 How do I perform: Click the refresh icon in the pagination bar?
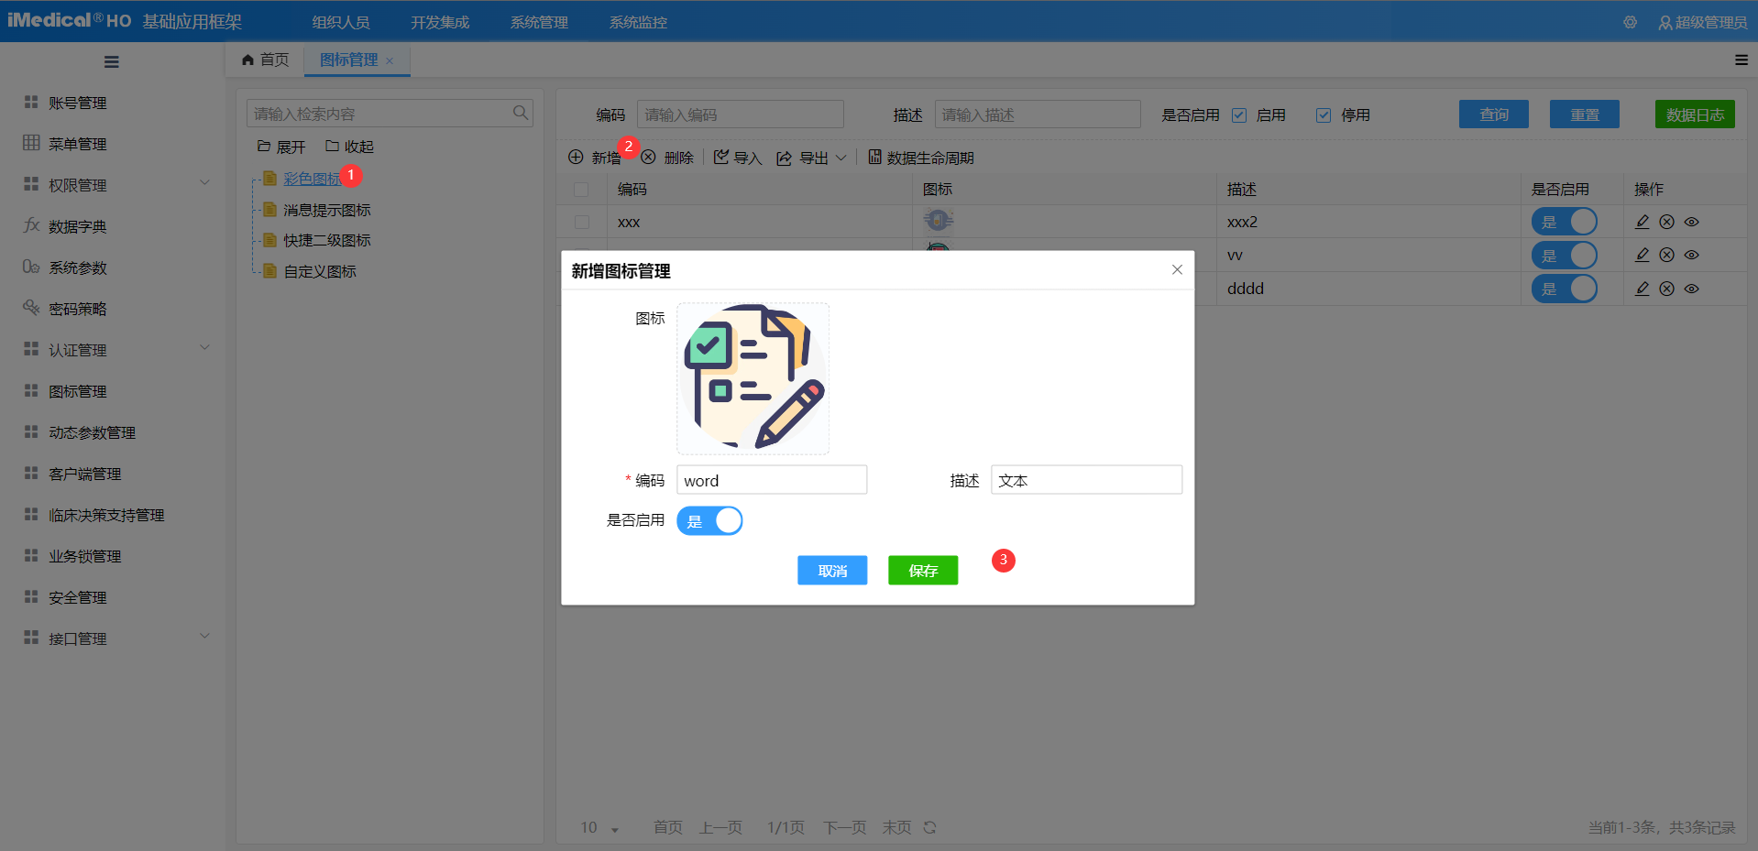coord(929,827)
